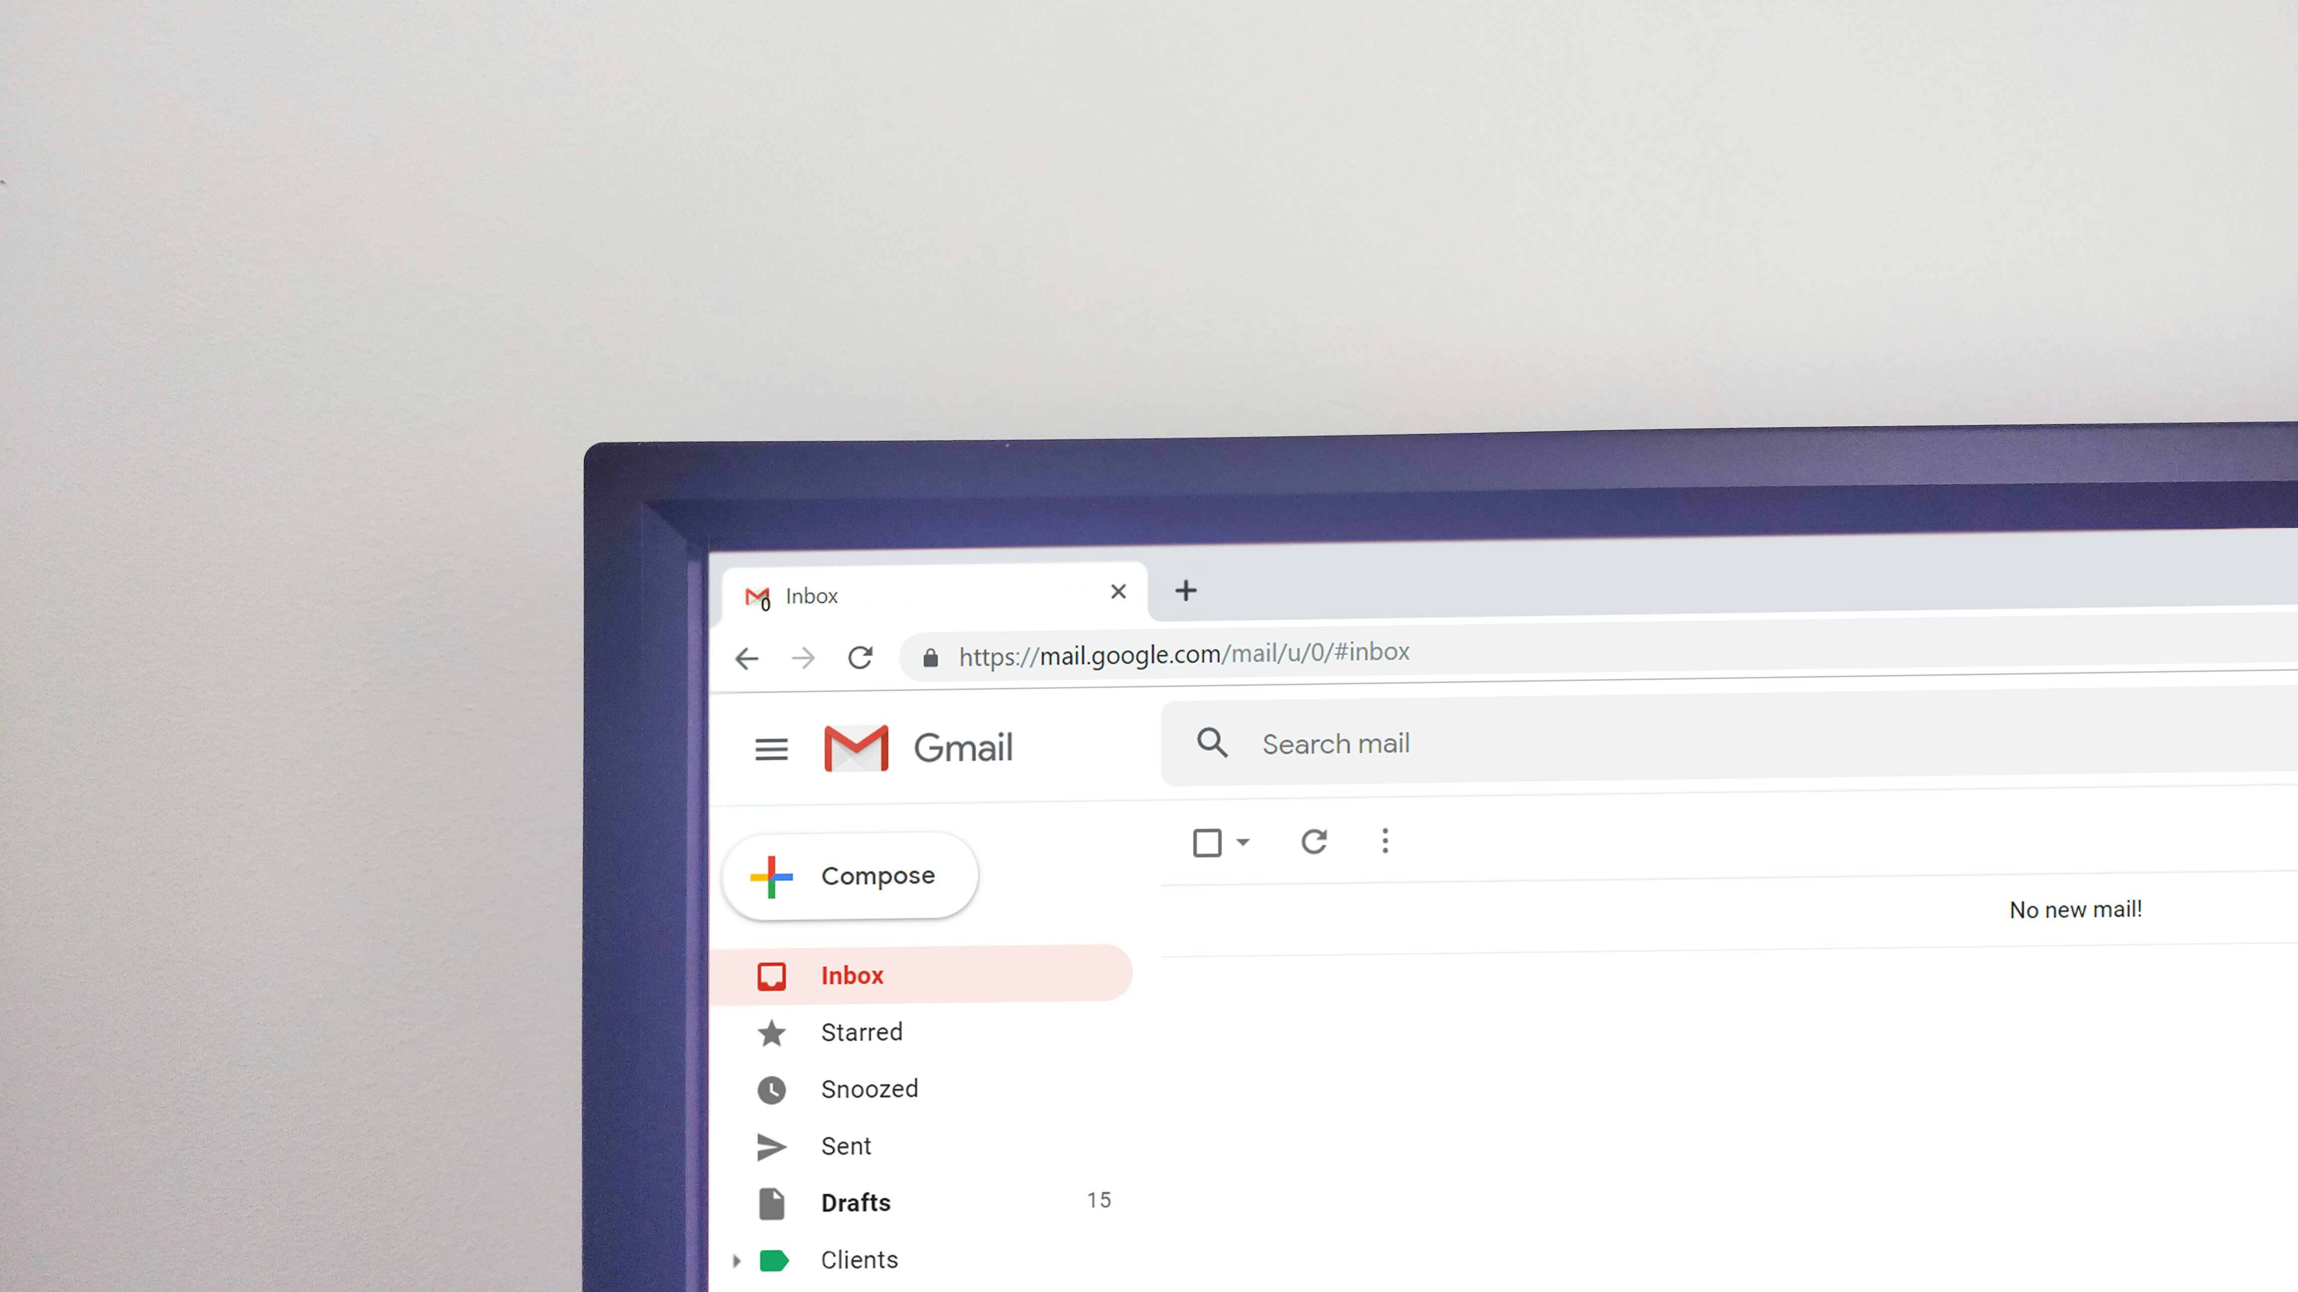Screen dimensions: 2298x1292
Task: Click the select all checkbox
Action: tap(1207, 841)
